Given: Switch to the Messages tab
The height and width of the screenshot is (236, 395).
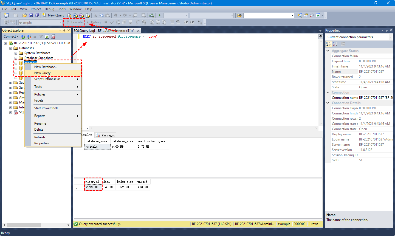Looking at the screenshot, I should 106,135.
